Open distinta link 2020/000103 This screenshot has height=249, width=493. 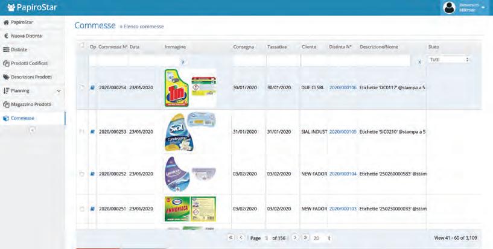pos(343,209)
